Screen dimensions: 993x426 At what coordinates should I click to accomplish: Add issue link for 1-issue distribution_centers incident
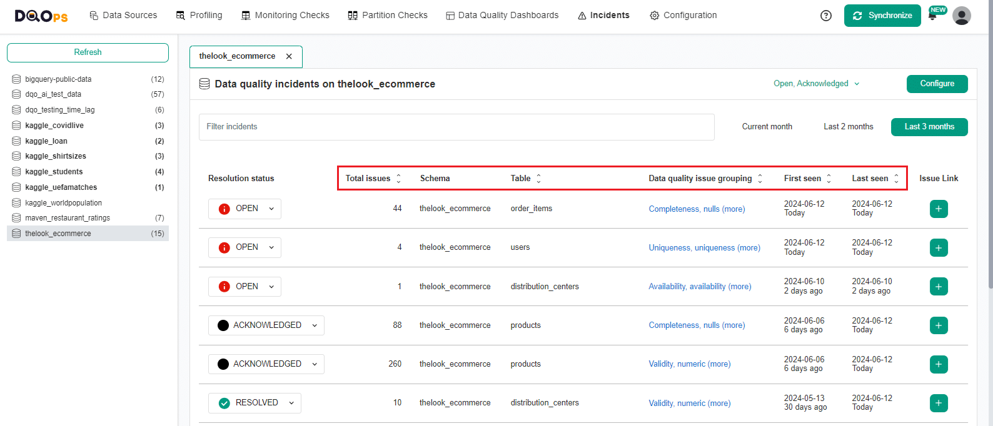939,287
